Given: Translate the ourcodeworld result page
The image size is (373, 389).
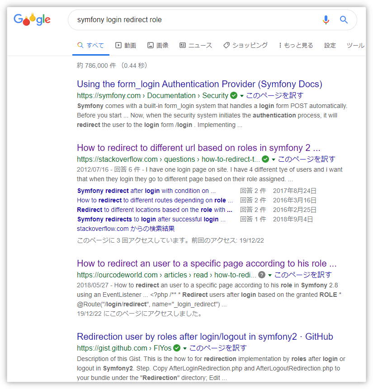Looking at the screenshot, I should coord(303,275).
